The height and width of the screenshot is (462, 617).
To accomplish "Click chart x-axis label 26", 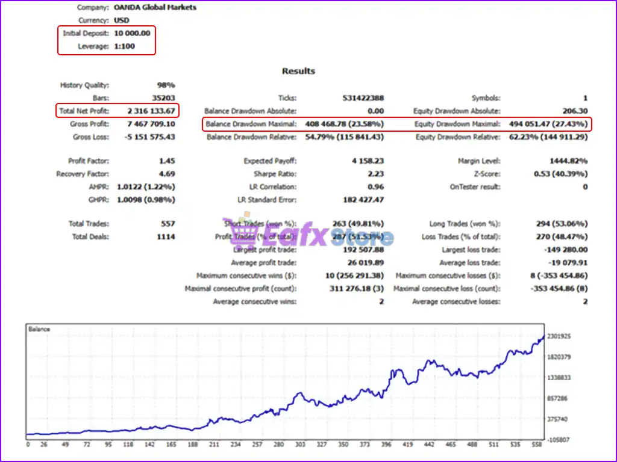I will coord(43,445).
